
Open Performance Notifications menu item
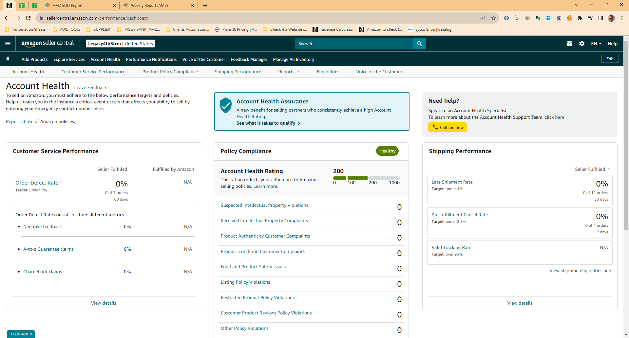pyautogui.click(x=151, y=59)
